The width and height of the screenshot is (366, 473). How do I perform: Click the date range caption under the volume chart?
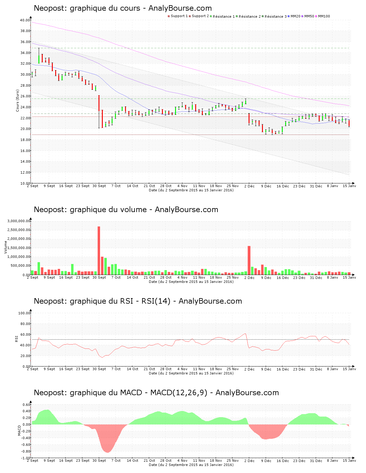(x=191, y=282)
